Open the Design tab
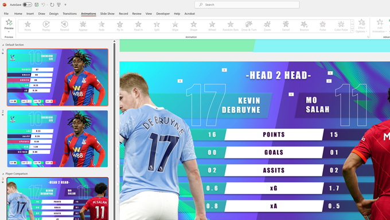This screenshot has height=220, width=390. coord(54,14)
